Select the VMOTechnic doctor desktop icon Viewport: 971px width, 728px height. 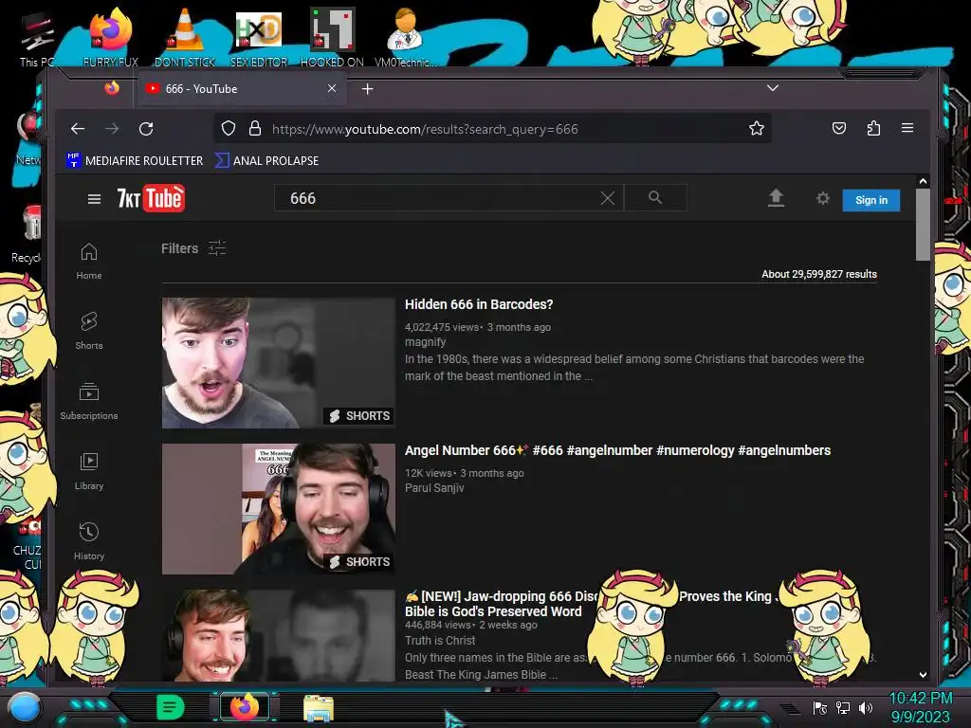(406, 38)
